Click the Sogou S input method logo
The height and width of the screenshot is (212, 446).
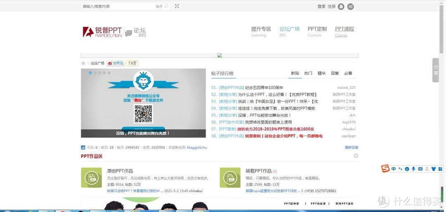[385, 168]
